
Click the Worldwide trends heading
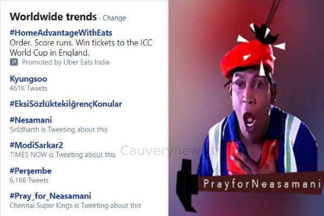coord(53,17)
